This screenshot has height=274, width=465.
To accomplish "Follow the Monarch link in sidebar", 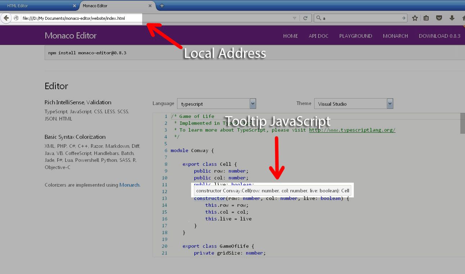I will [x=129, y=185].
